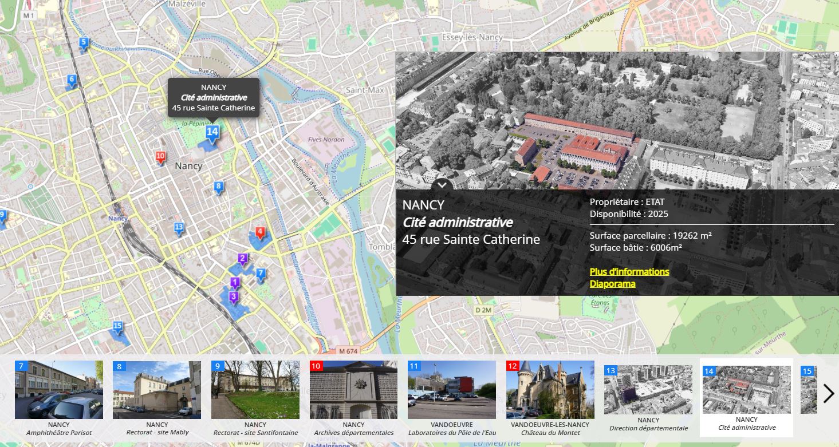
Task: Advance the thumbnail carousel with right arrow
Action: [x=828, y=393]
